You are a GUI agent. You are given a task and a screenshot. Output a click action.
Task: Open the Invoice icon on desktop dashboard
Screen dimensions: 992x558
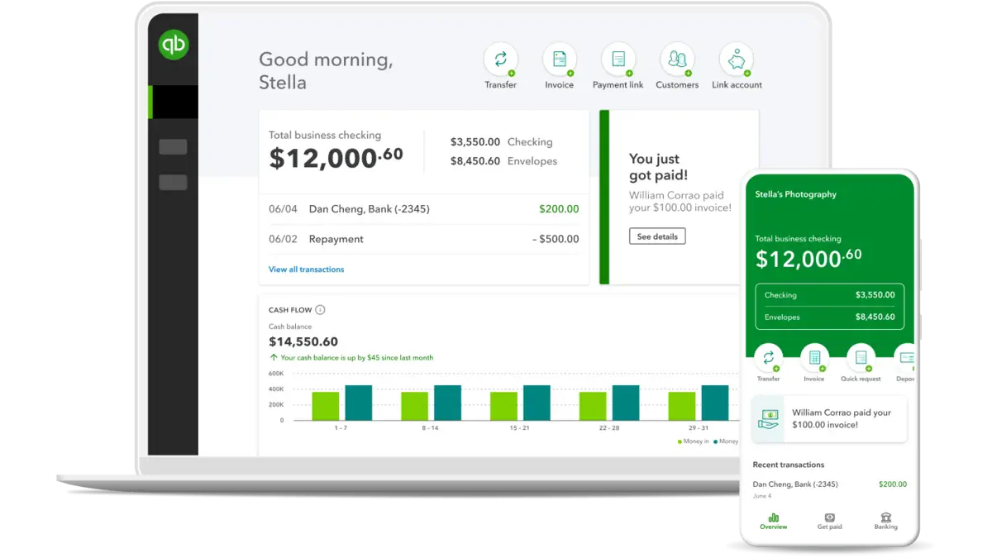(559, 60)
